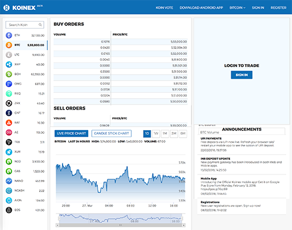
Task: Click the chart navigator right handle
Action: tap(182, 218)
